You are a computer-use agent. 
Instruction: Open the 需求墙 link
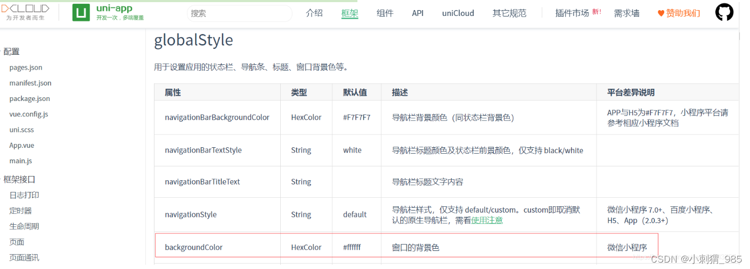[x=626, y=13]
